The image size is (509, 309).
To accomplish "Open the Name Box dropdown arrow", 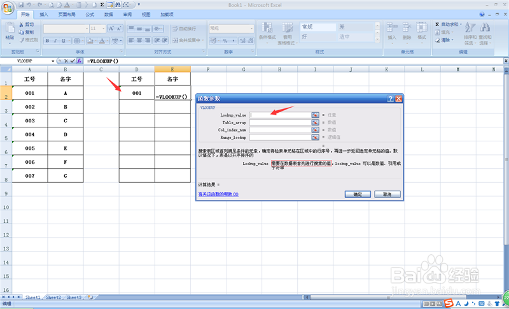I will coord(53,61).
